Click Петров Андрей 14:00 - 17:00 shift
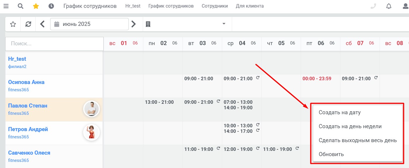 coord(238,131)
